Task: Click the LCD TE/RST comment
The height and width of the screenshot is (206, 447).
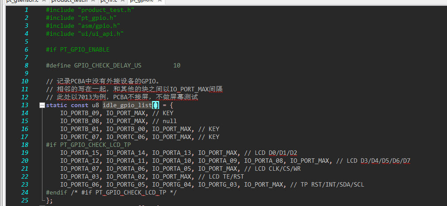Action: pos(221,177)
